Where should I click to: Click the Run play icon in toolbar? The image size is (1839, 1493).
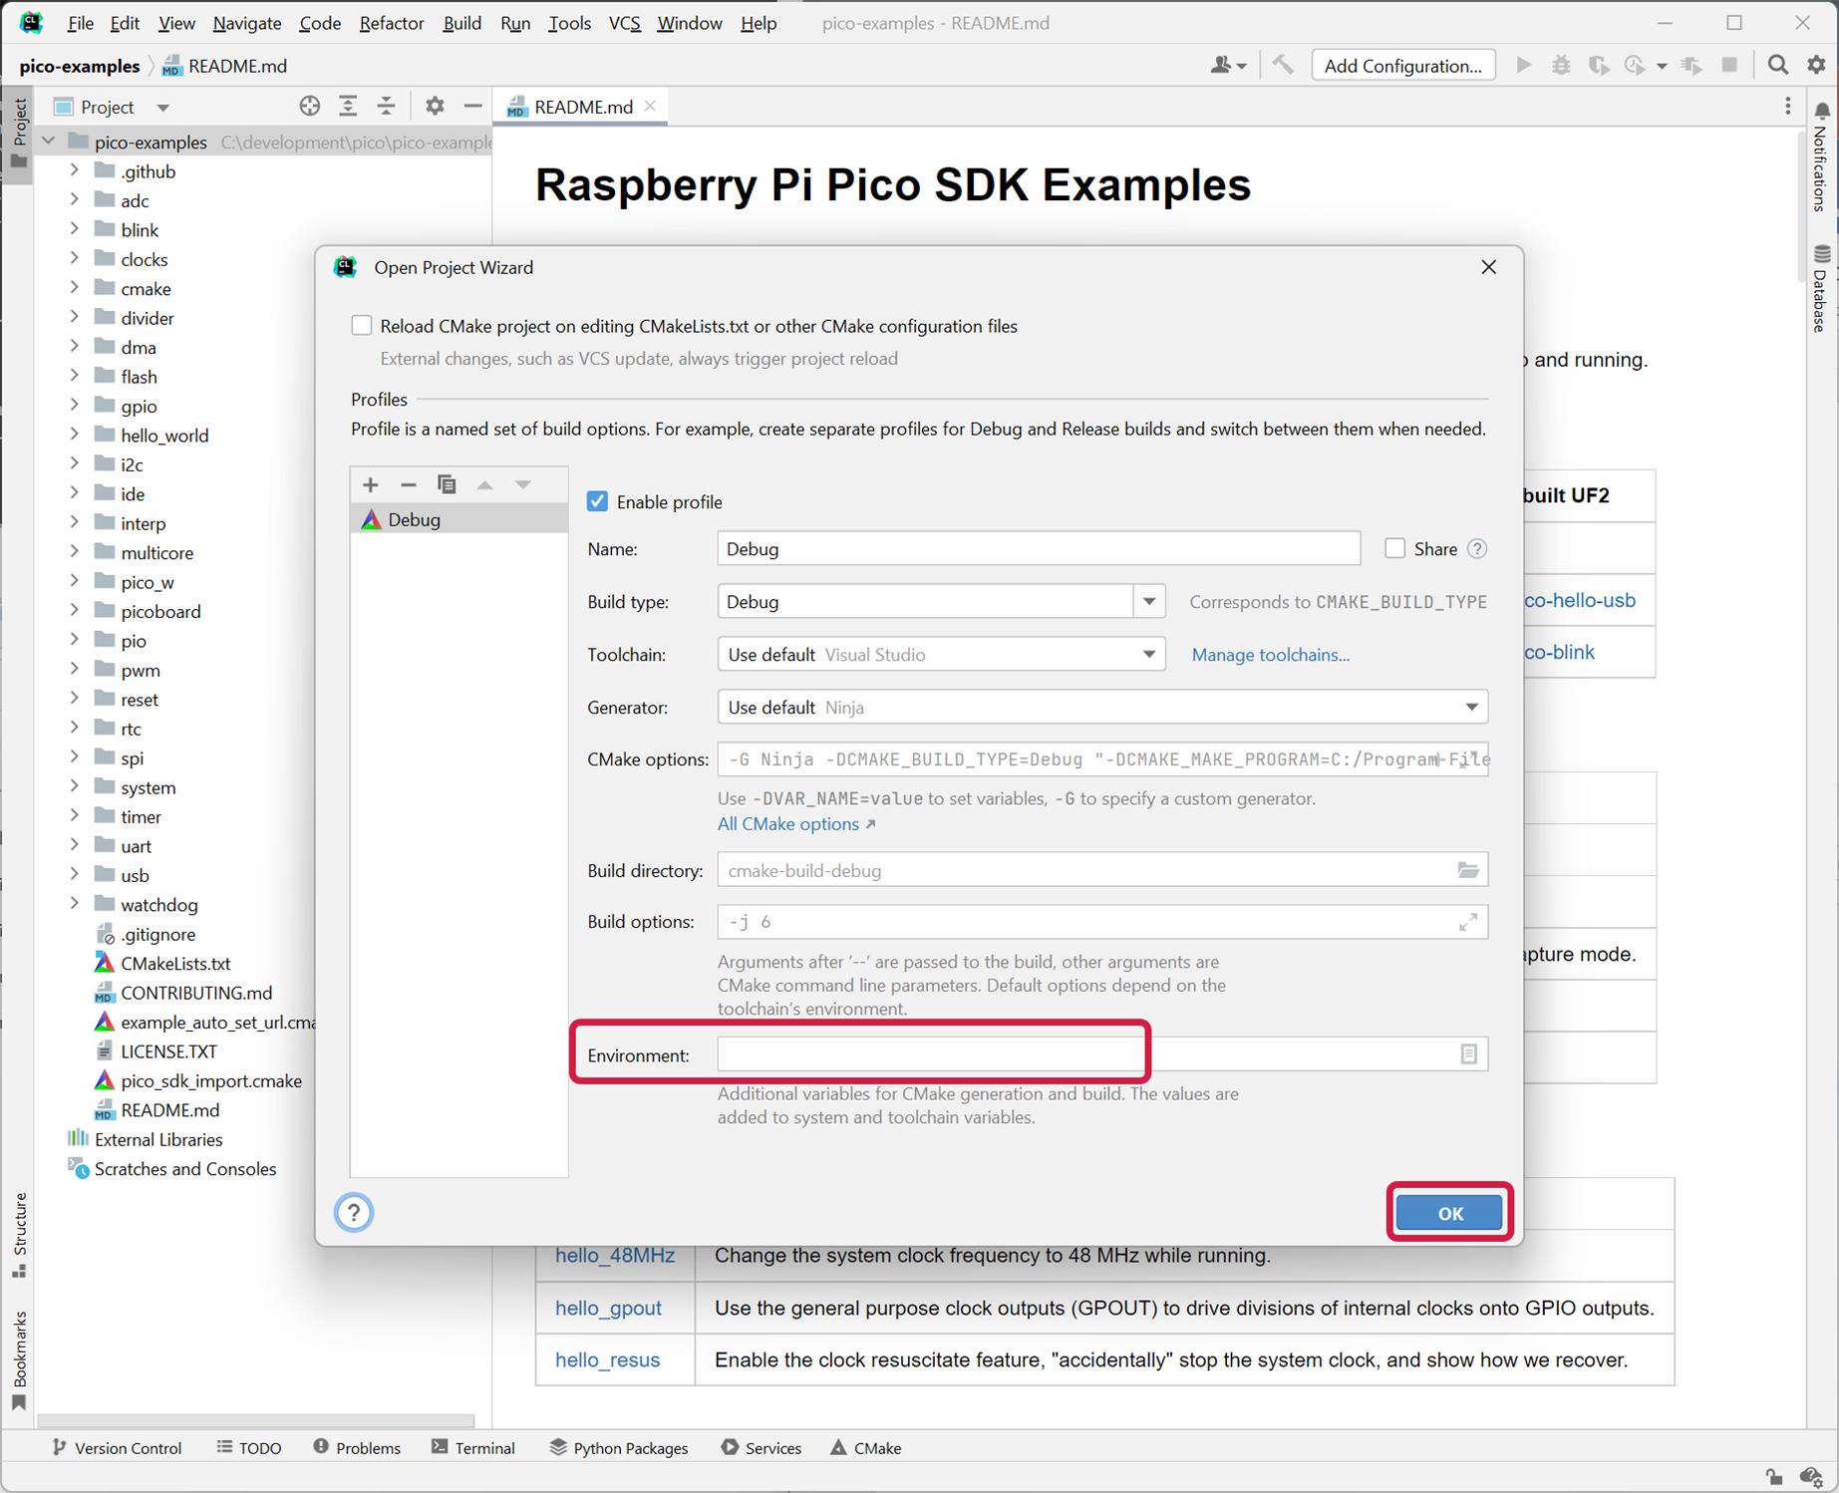coord(1523,66)
